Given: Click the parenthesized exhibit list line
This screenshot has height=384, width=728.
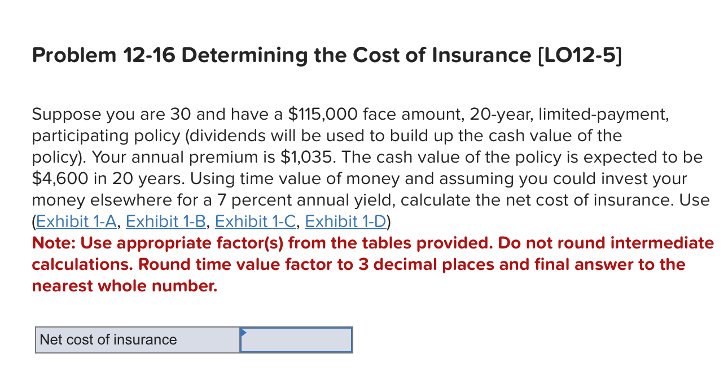Looking at the screenshot, I should pyautogui.click(x=210, y=221).
